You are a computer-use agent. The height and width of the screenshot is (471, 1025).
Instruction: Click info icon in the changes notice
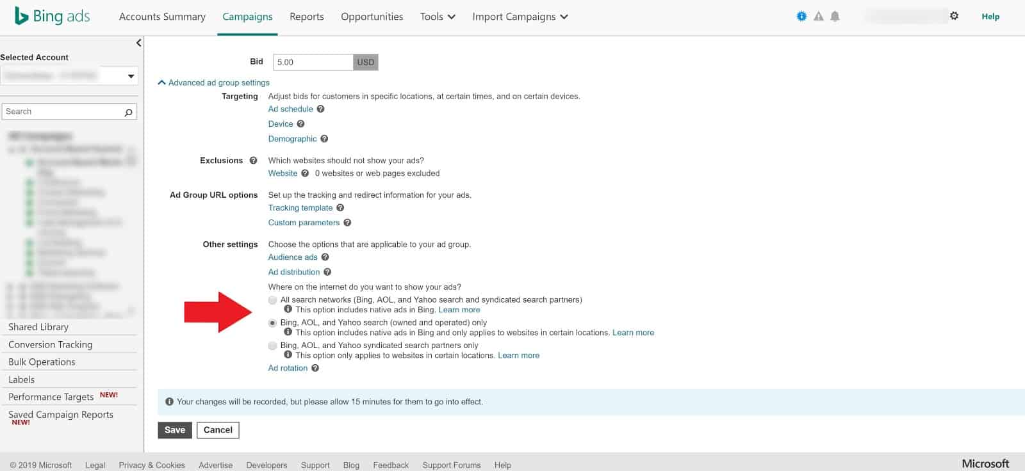pos(169,402)
